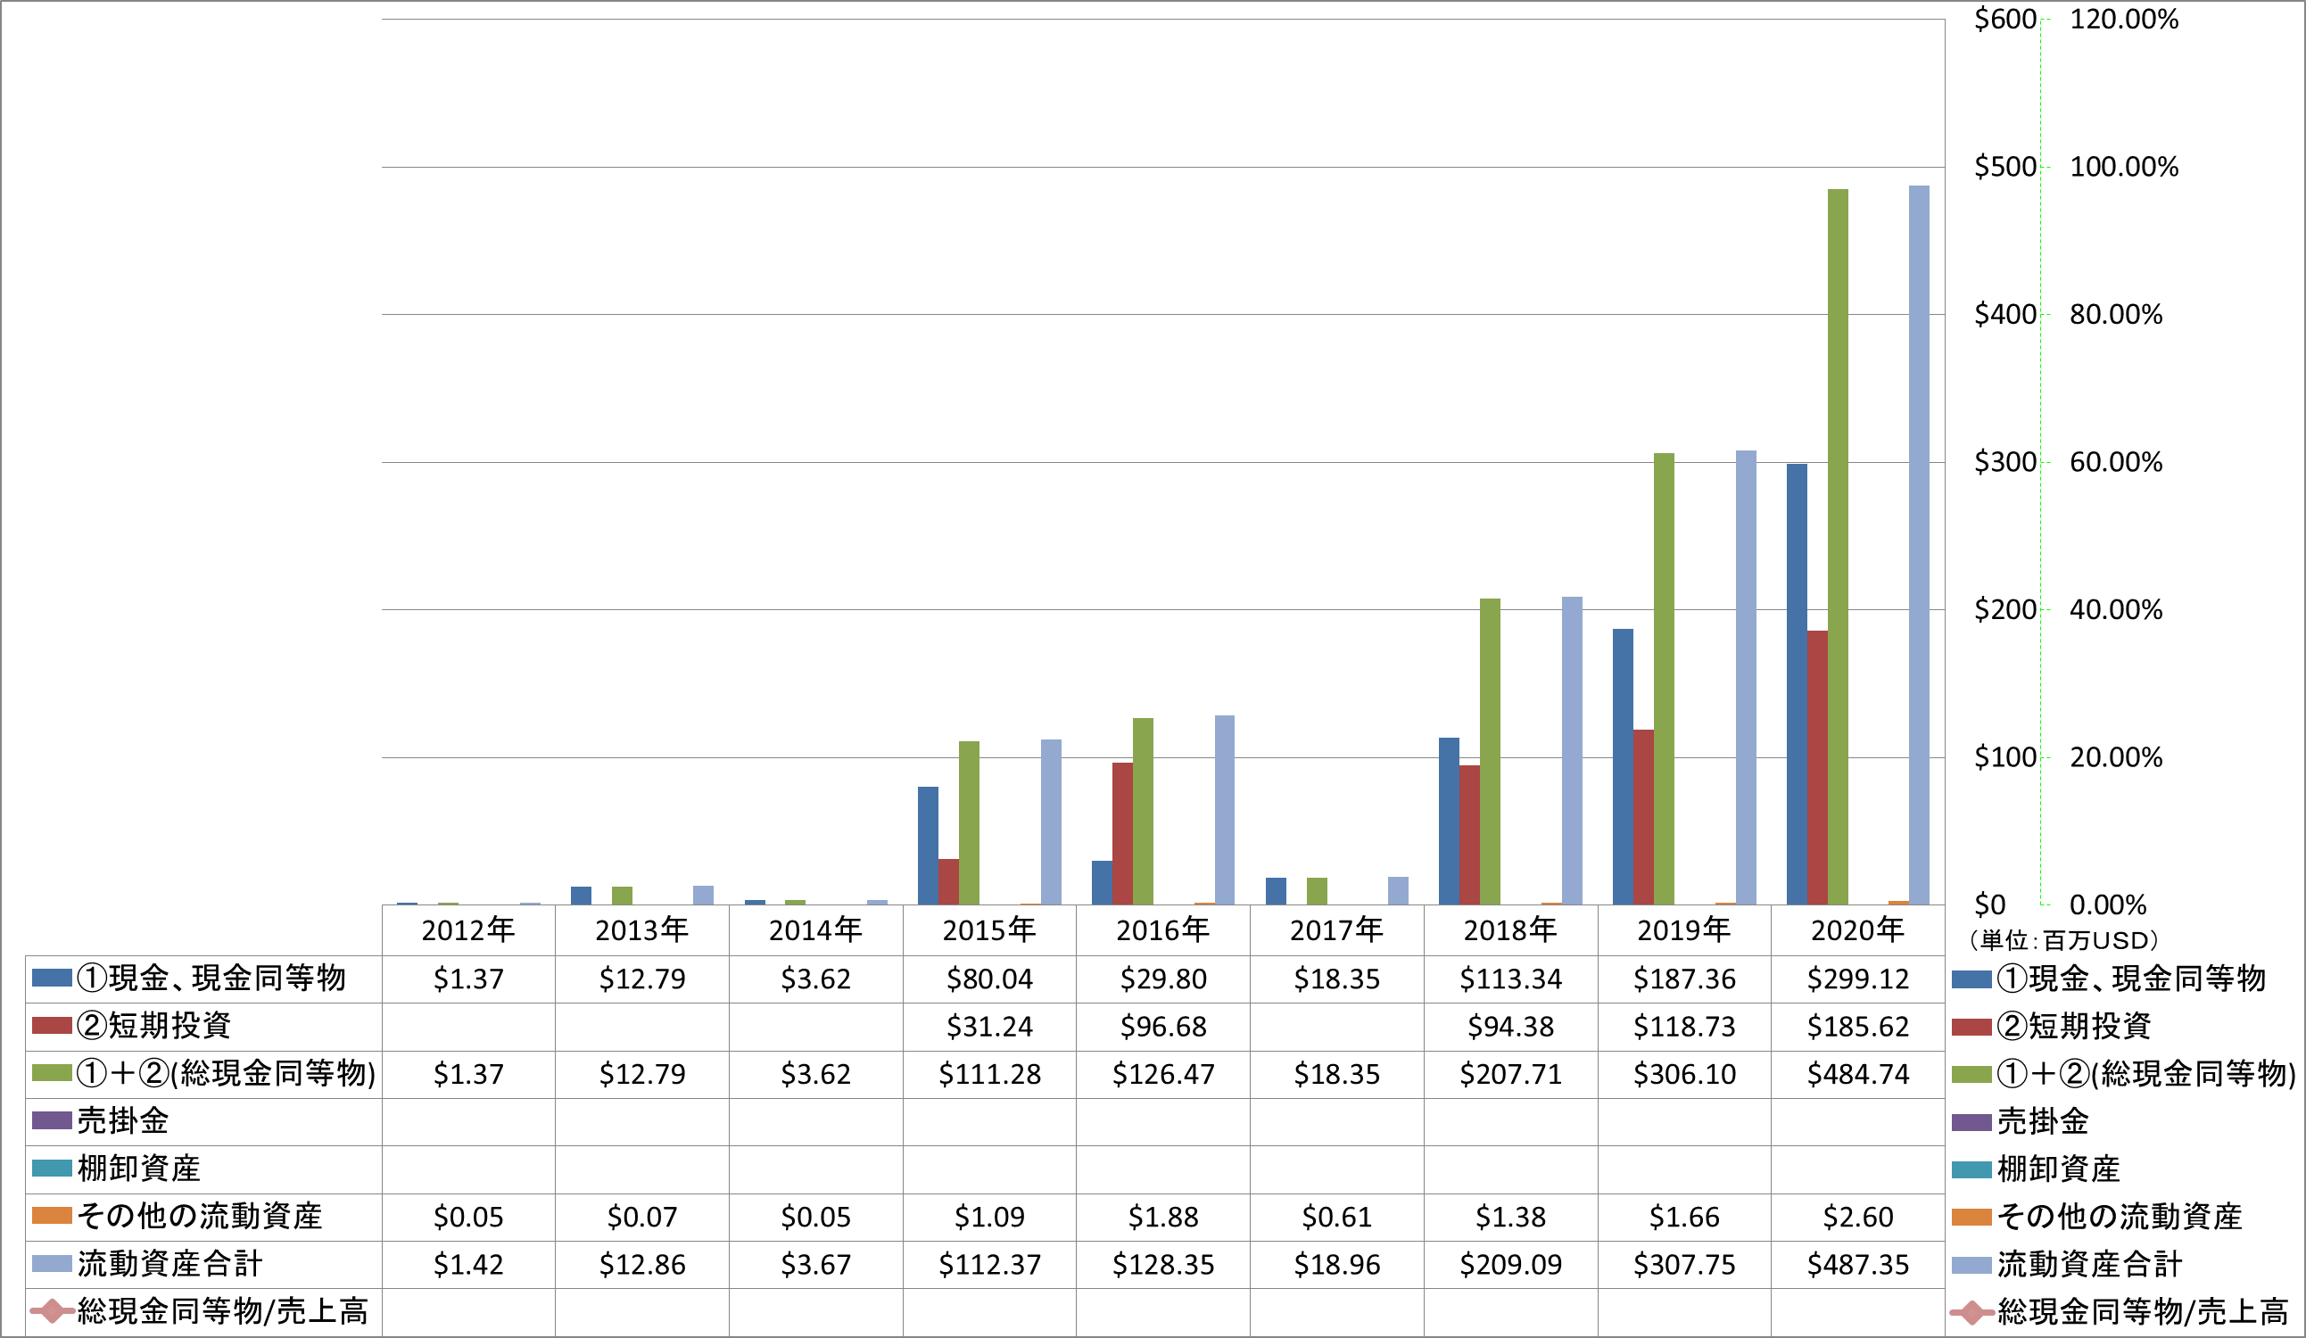The height and width of the screenshot is (1338, 2306).
Task: Click the $3.67 total current assets cell
Action: (x=815, y=1265)
